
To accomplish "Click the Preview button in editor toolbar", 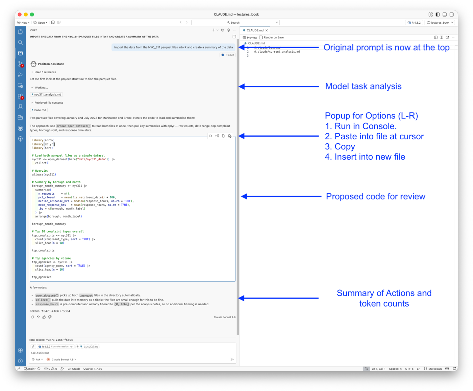I will point(250,37).
